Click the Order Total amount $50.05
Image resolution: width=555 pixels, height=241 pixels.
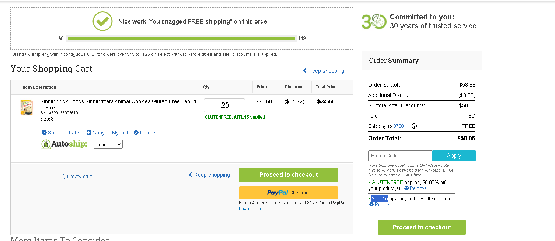466,139
